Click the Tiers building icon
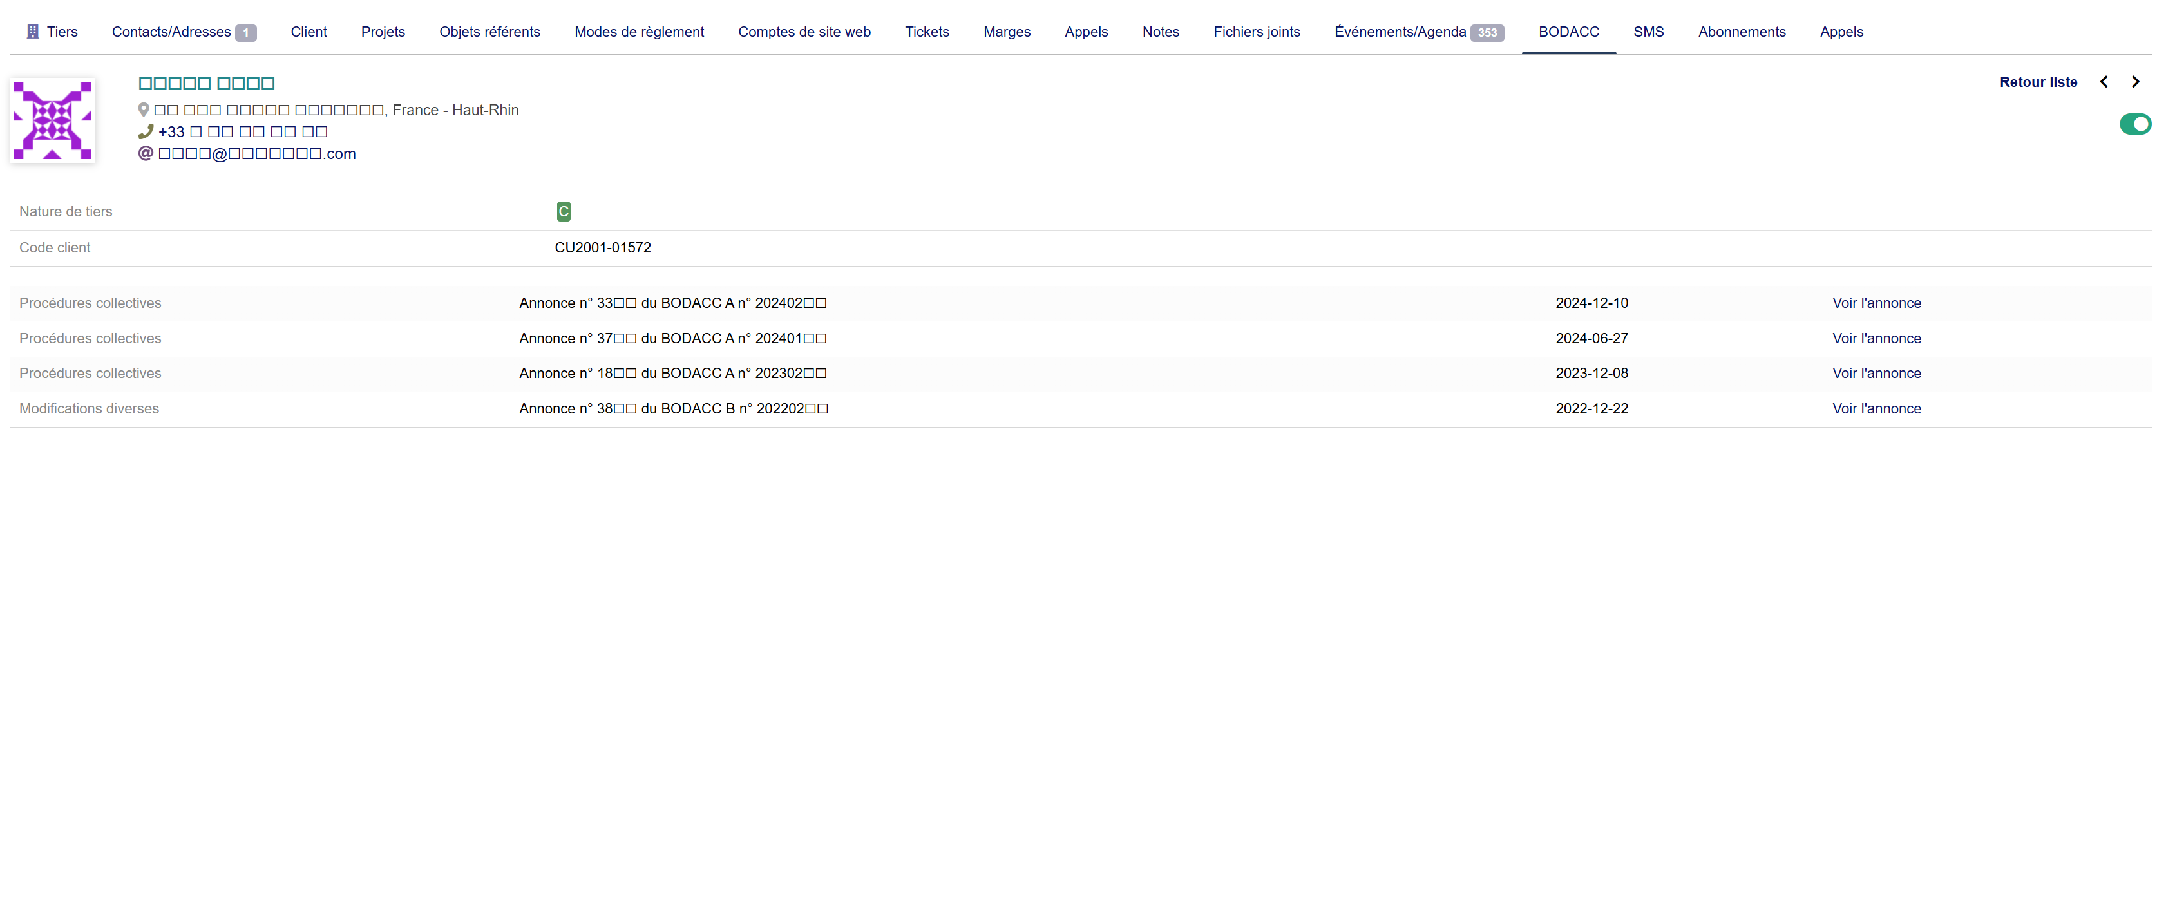 click(33, 32)
